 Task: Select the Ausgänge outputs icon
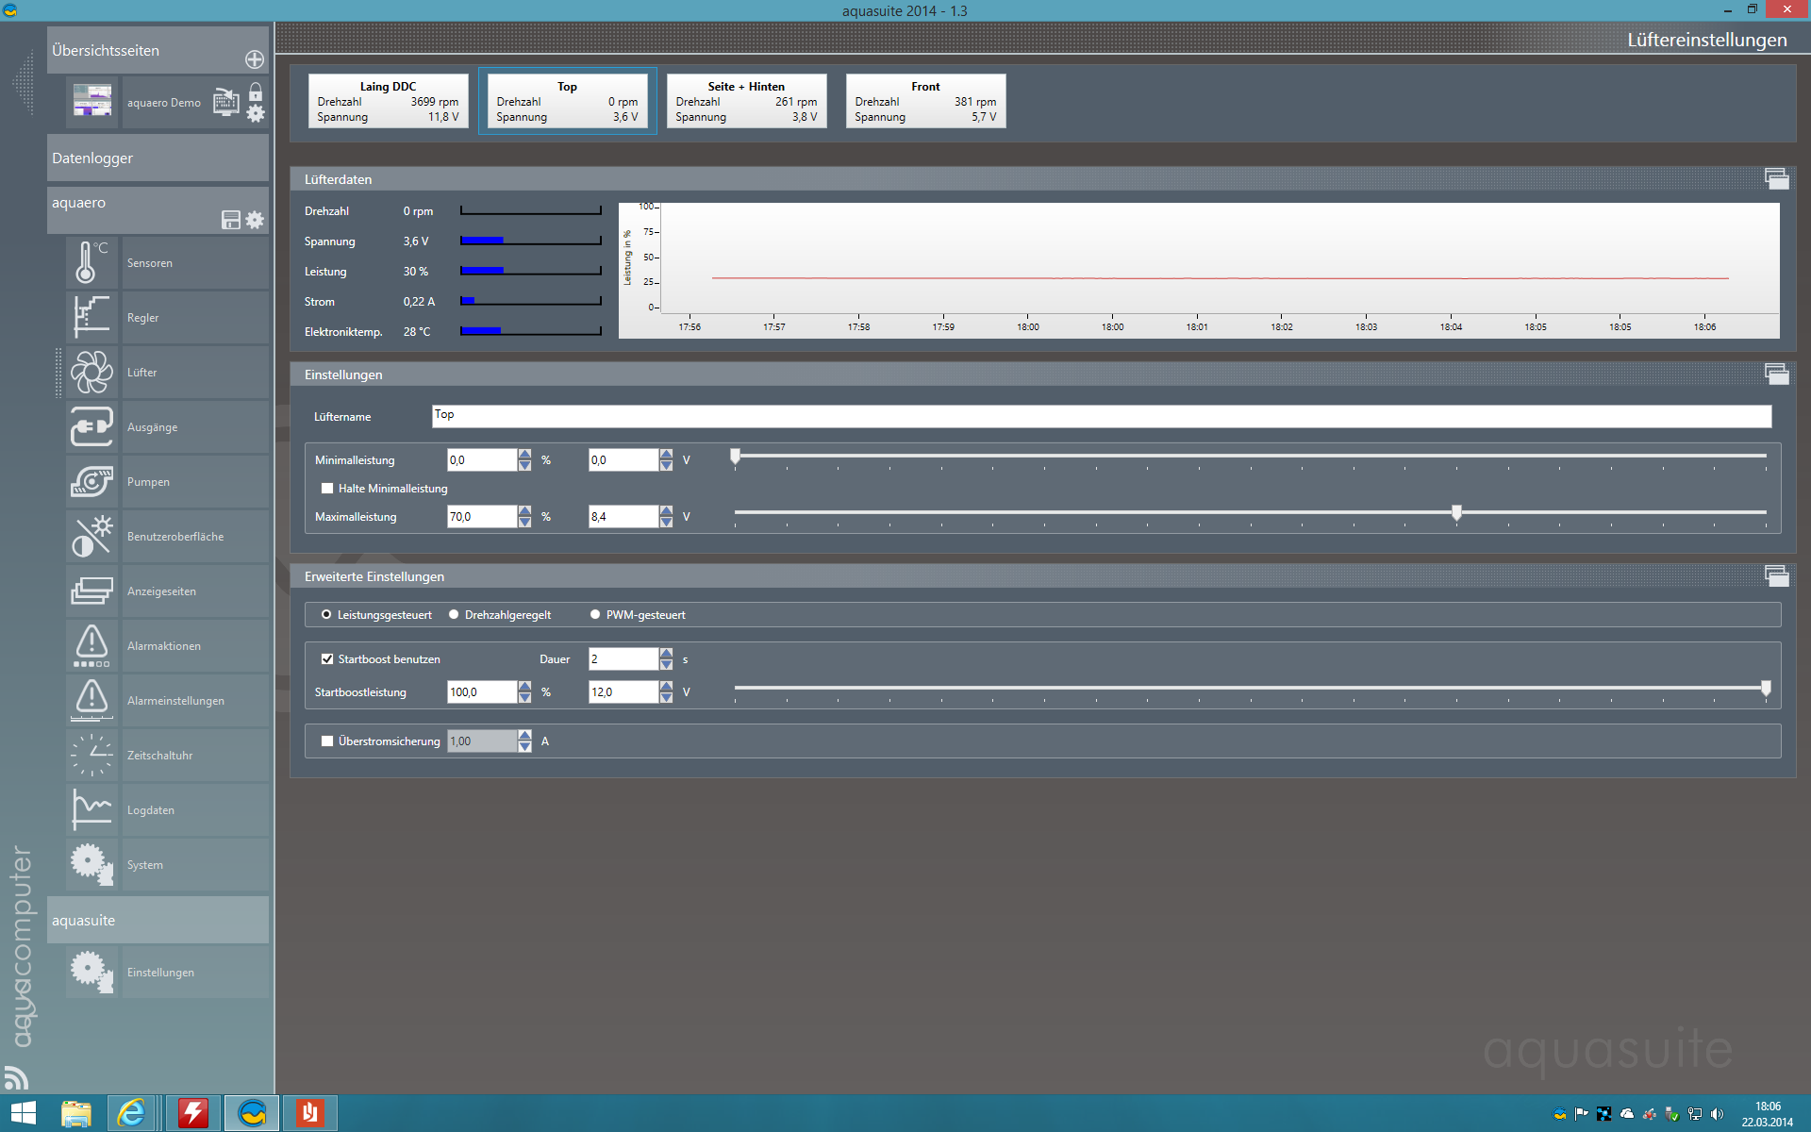coord(91,427)
